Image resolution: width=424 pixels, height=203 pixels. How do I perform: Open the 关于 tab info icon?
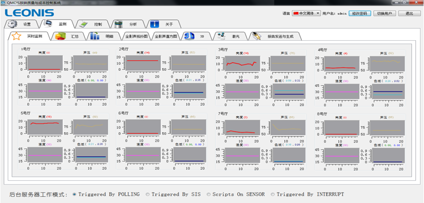154,24
